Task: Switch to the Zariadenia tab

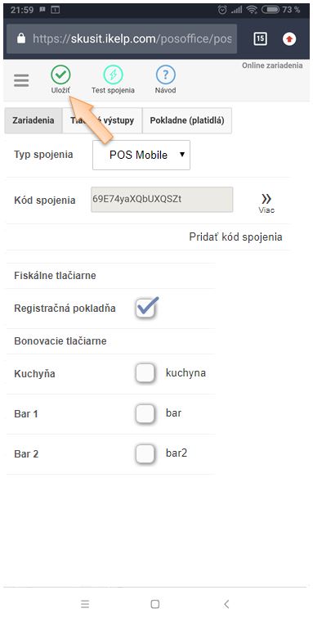Action: (x=34, y=120)
